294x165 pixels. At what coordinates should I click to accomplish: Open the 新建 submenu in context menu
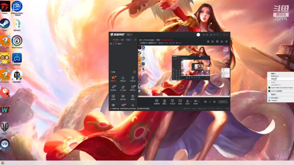pyautogui.click(x=281, y=95)
